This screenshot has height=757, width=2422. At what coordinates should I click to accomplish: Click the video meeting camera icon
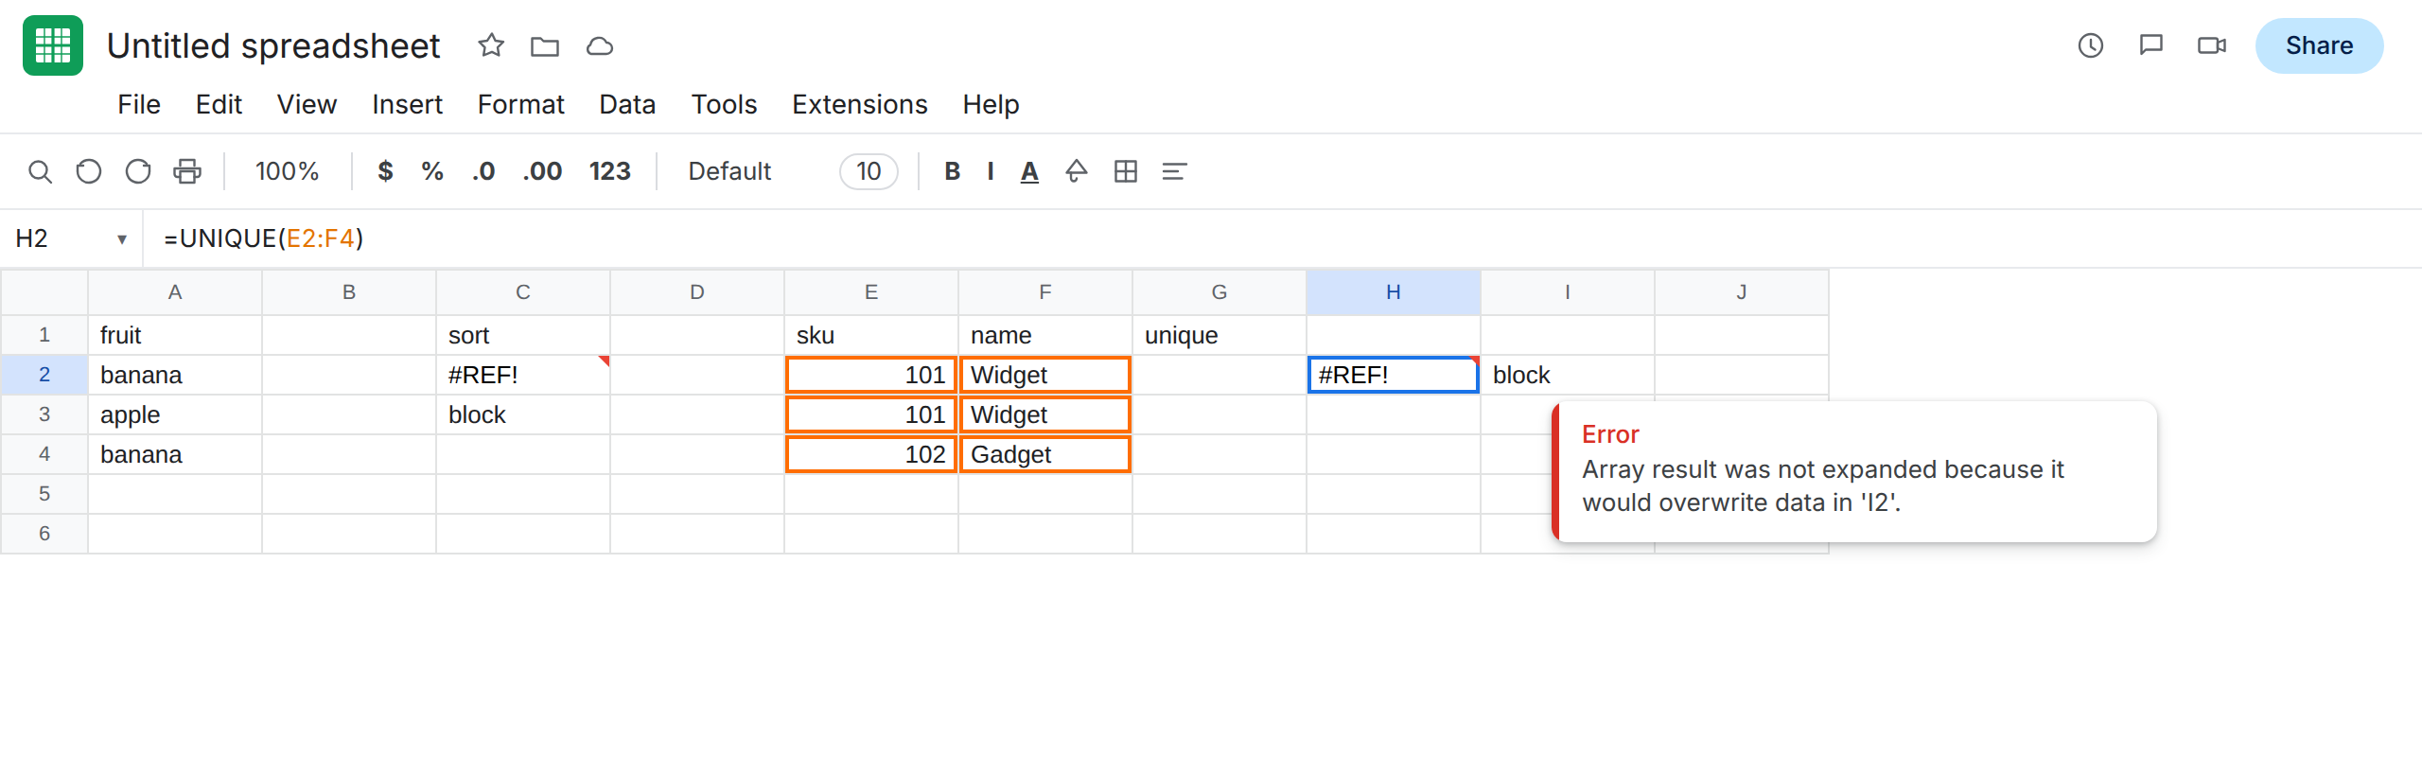[2212, 45]
